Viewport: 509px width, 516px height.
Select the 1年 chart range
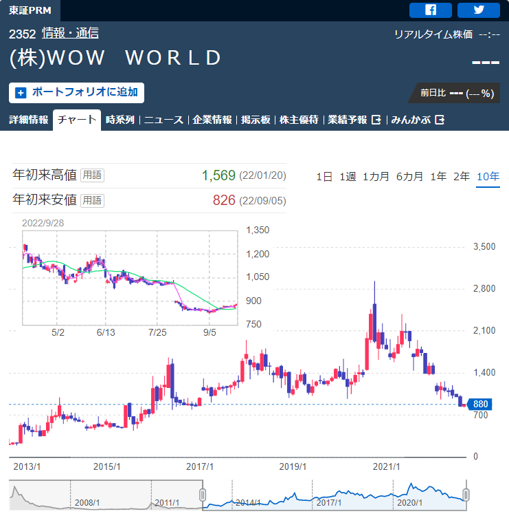[438, 177]
